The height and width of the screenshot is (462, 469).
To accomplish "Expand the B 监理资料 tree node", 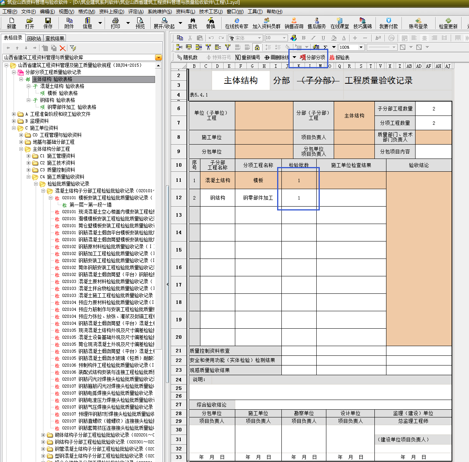I will pos(14,121).
